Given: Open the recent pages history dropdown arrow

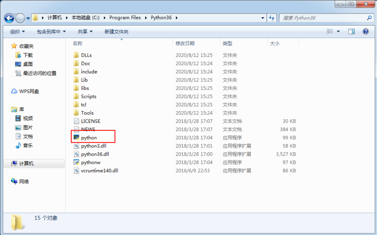Looking at the screenshot, I should click(28, 18).
